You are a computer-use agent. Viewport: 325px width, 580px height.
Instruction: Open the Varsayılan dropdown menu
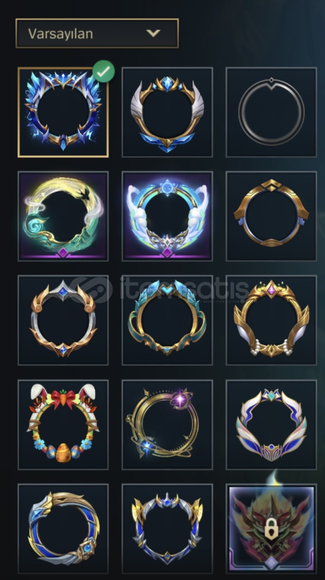click(97, 33)
